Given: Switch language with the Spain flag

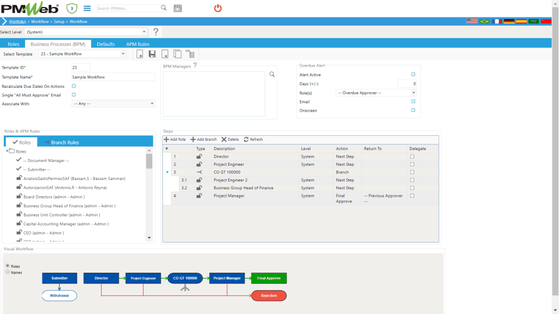Looking at the screenshot, I should click(521, 21).
